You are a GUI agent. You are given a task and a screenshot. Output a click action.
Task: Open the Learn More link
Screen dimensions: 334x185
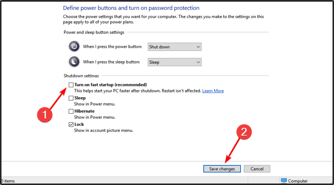(213, 91)
